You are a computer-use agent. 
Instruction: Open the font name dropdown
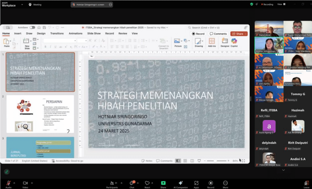pos(75,41)
